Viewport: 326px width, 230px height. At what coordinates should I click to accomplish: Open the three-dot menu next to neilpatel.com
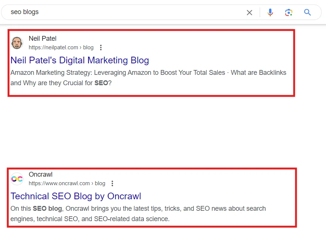[x=101, y=47]
